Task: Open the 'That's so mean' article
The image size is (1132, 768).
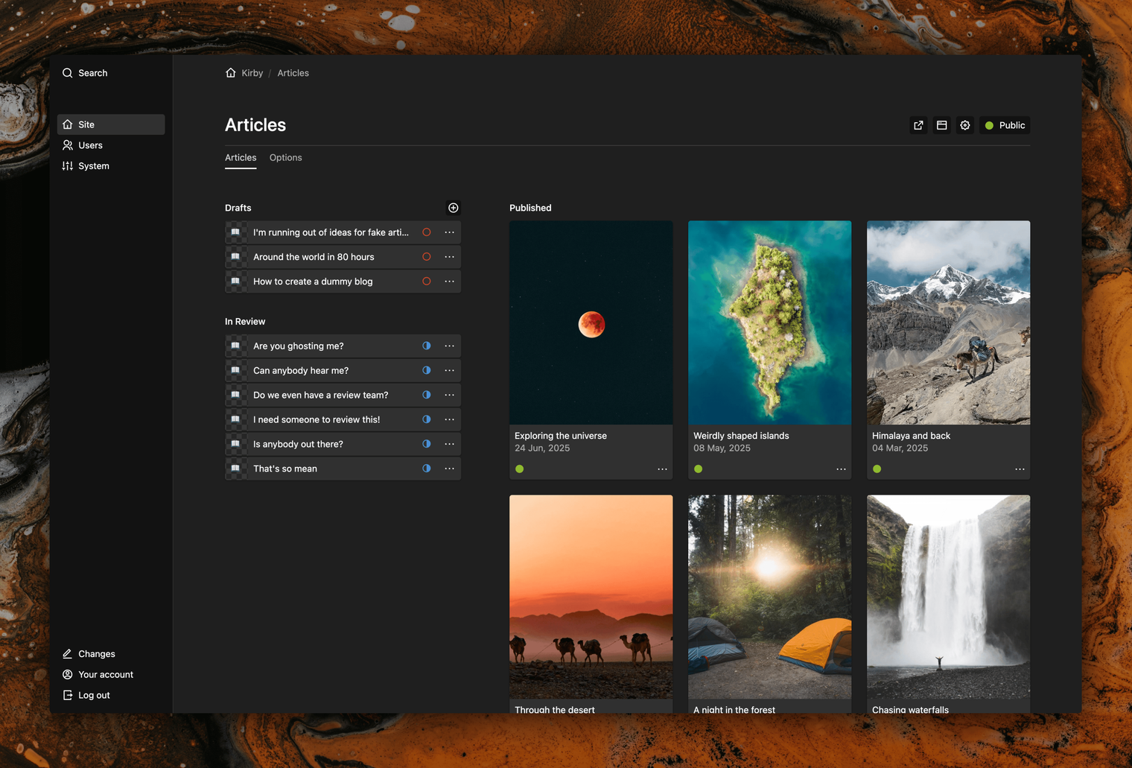Action: (x=285, y=469)
